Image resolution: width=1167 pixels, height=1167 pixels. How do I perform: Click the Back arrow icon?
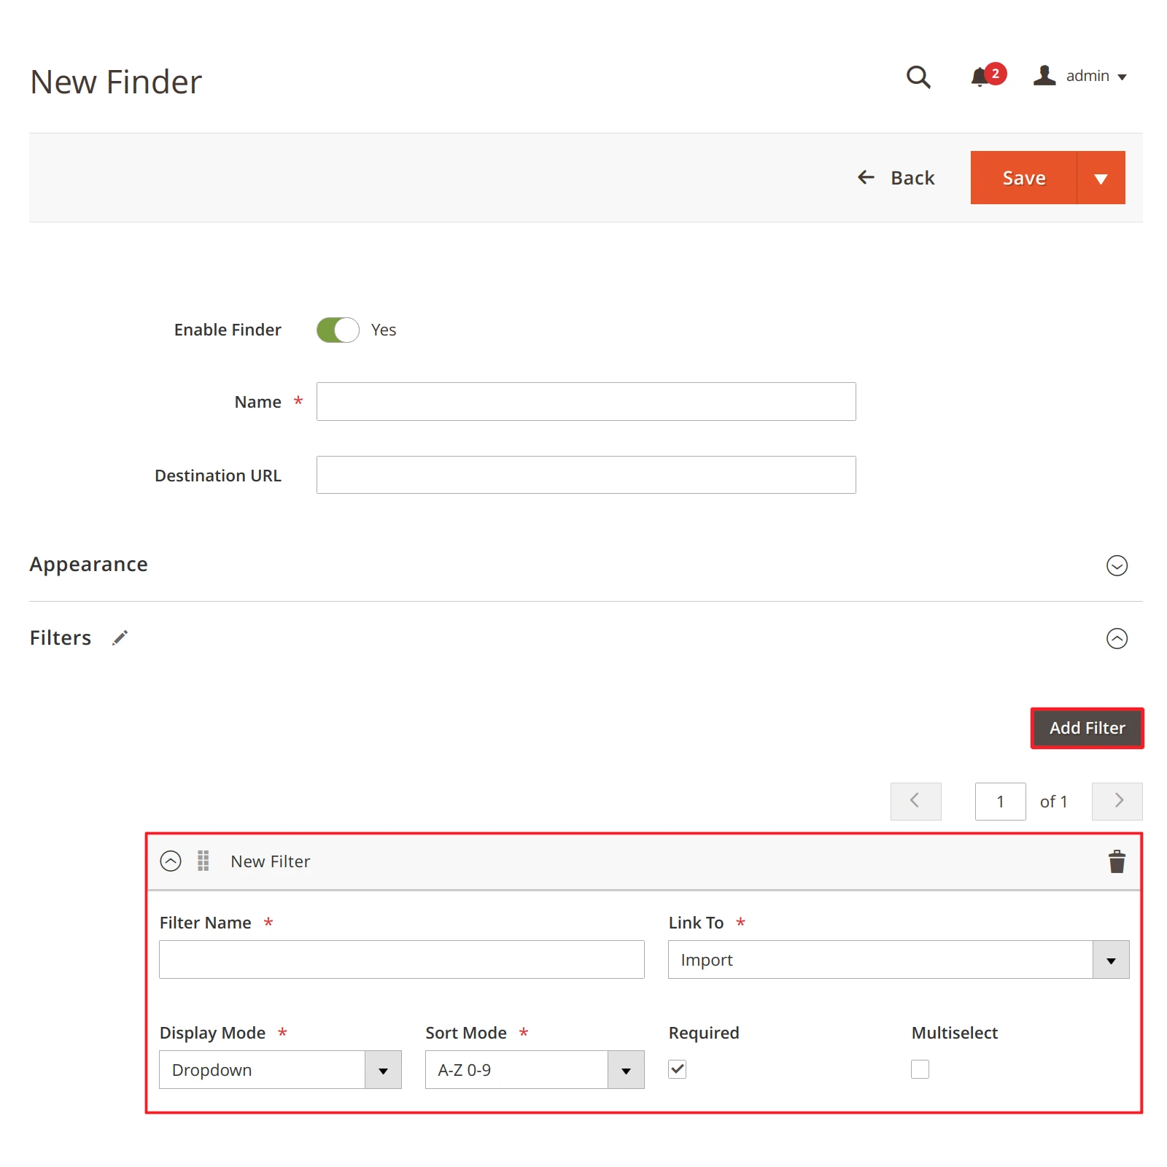(865, 177)
